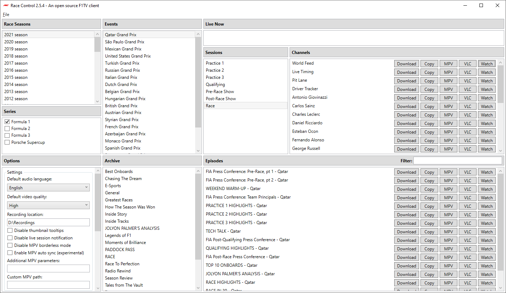Click the Race Control app icon in title bar
Screen dimensions: 506x293
[x=6, y=6]
